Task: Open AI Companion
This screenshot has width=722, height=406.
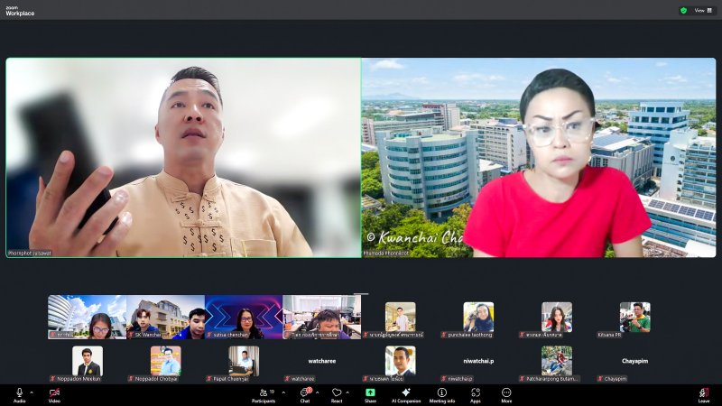Action: click(404, 394)
